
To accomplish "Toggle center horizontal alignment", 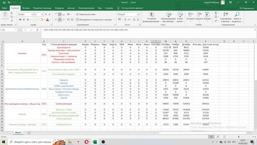I will point(60,20).
